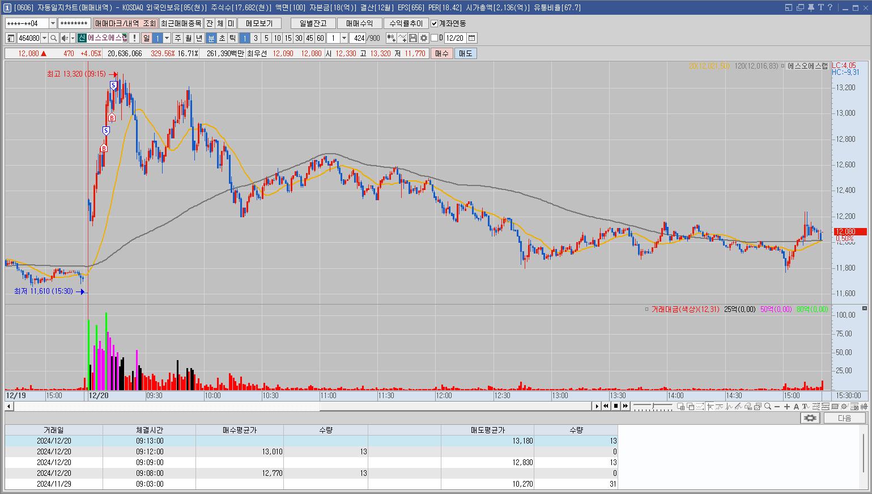The width and height of the screenshot is (872, 494).
Task: Open the stock code 464080 dropdown arrow
Action: [44, 38]
